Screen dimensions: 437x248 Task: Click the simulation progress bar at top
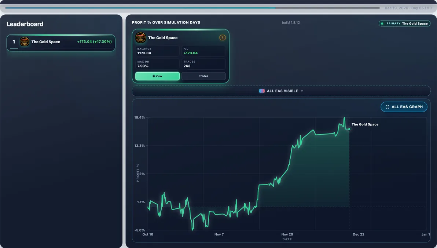click(x=192, y=8)
